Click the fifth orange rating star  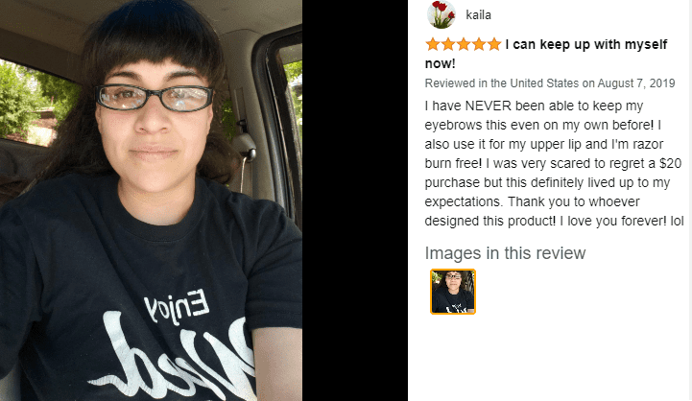[494, 44]
